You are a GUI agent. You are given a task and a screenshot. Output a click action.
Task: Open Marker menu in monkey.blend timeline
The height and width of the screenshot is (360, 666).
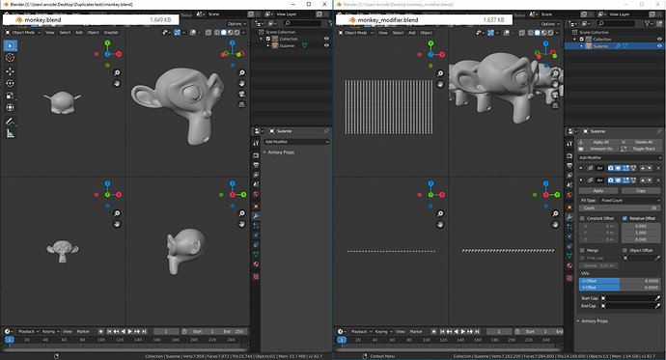point(83,332)
